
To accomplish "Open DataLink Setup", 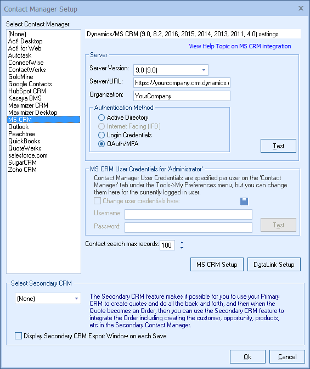I will point(274,265).
